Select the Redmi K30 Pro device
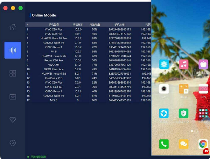This screenshot has width=210, height=159. click(x=89, y=60)
